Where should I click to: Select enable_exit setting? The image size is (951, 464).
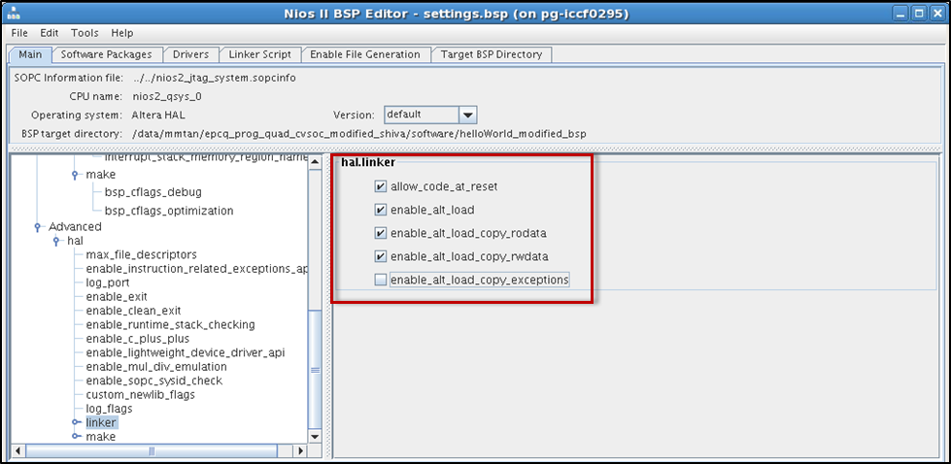(x=117, y=297)
